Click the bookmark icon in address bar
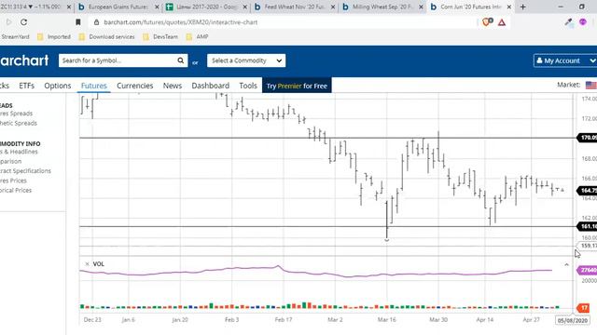597x335 pixels. 78,22
